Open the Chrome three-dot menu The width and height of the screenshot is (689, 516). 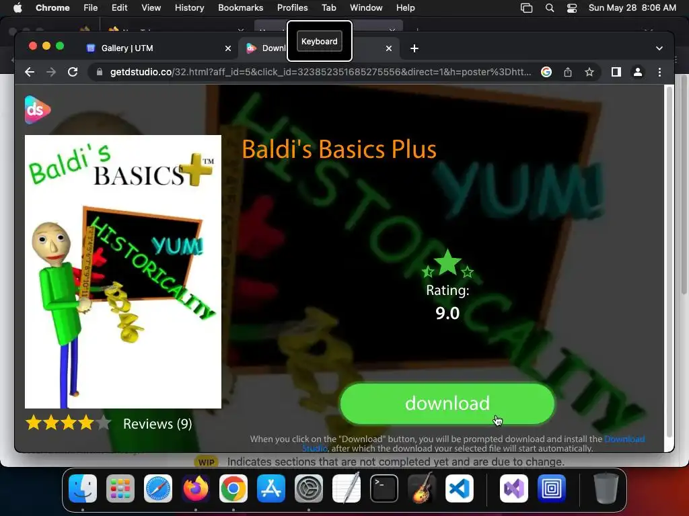coord(659,72)
